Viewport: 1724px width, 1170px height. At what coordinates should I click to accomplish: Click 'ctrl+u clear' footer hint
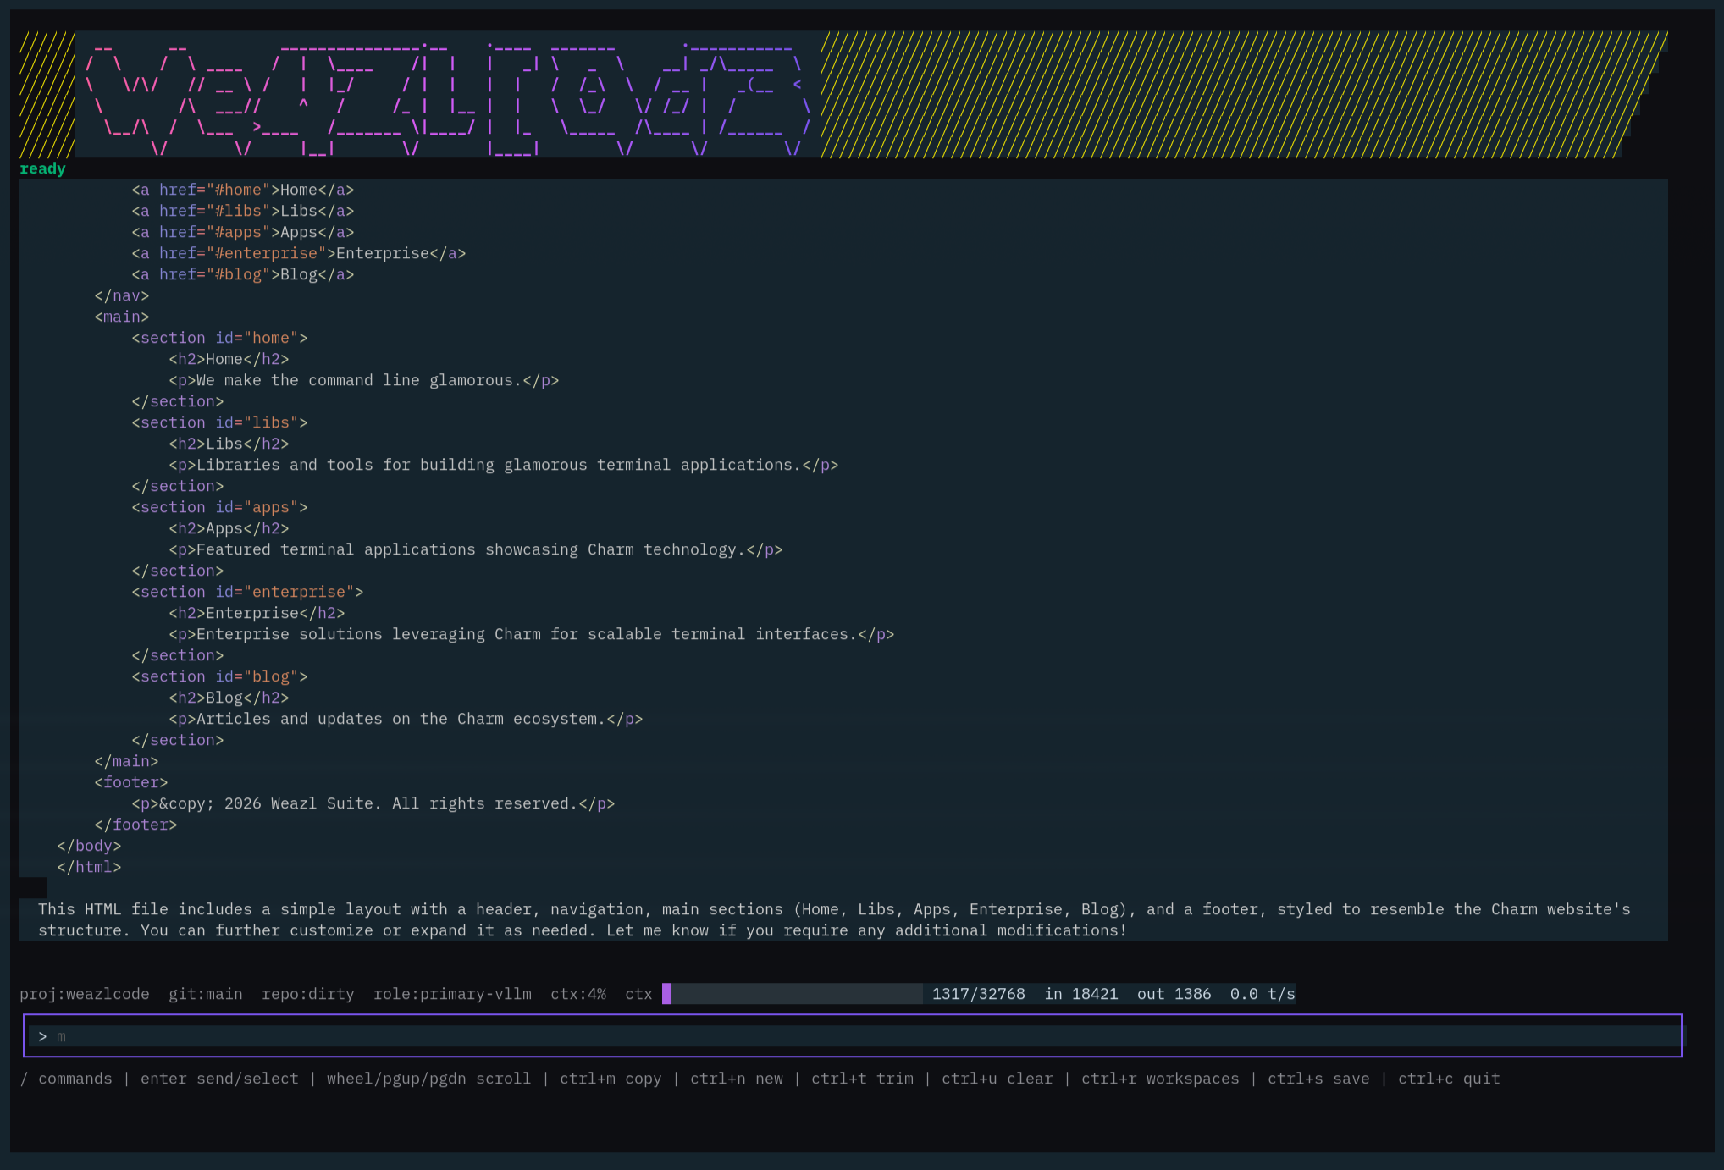pos(997,1079)
